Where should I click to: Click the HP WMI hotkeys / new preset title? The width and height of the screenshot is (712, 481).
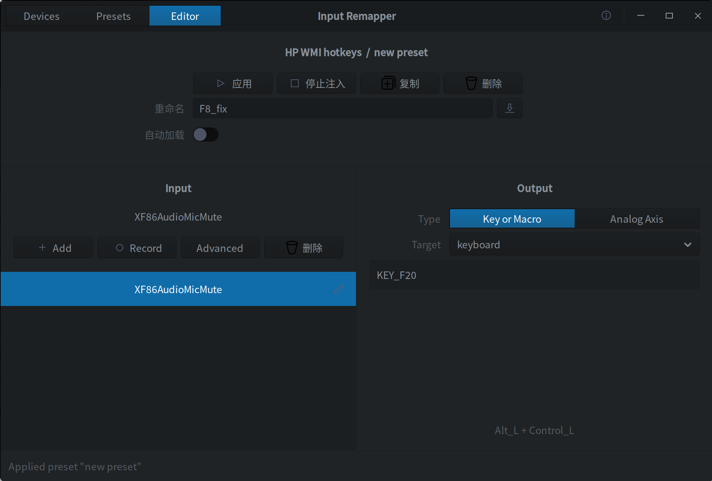(x=356, y=52)
